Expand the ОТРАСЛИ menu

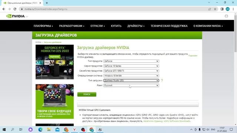click(97, 26)
